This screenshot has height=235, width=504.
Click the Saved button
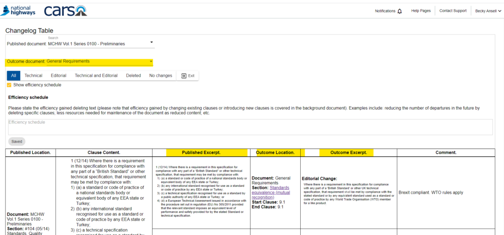point(17,141)
